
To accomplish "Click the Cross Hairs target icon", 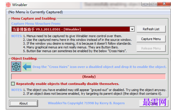I will click(x=16, y=67).
